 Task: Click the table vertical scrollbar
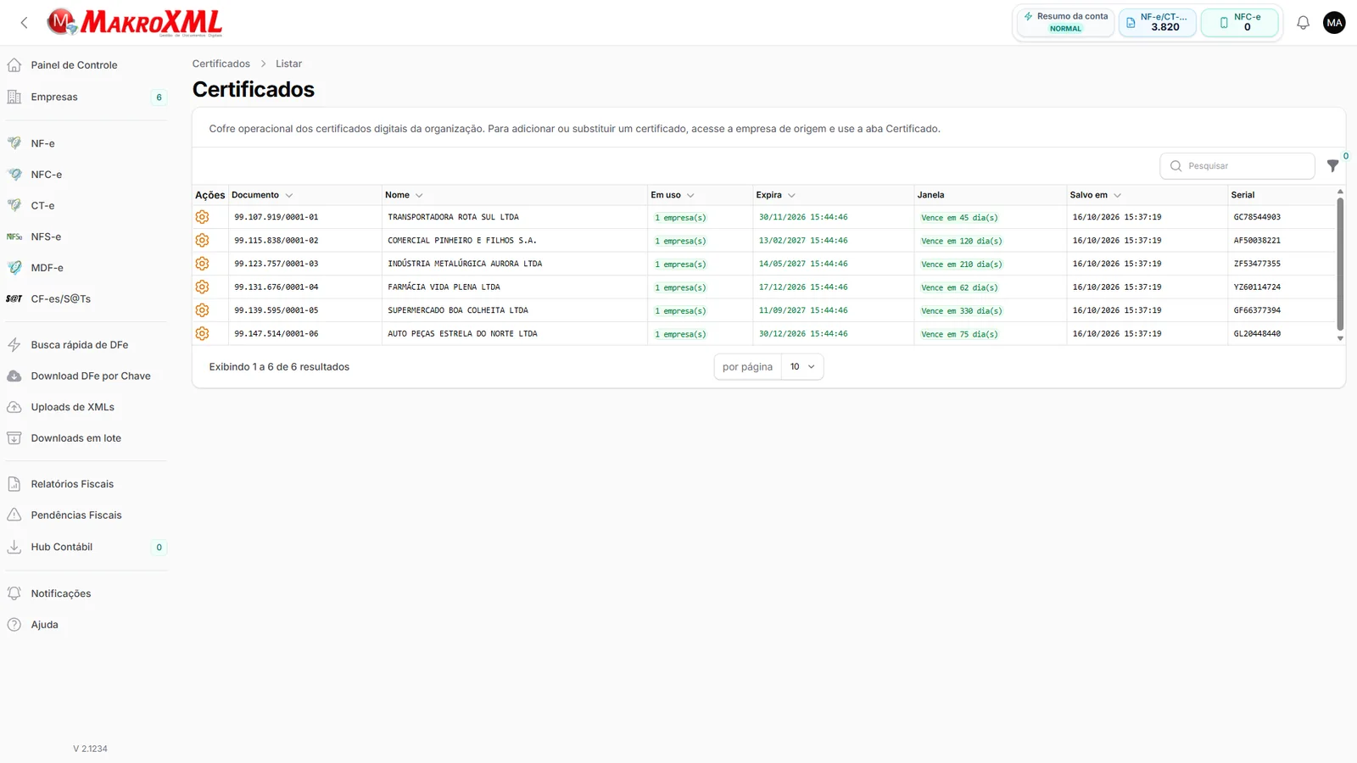1340,265
